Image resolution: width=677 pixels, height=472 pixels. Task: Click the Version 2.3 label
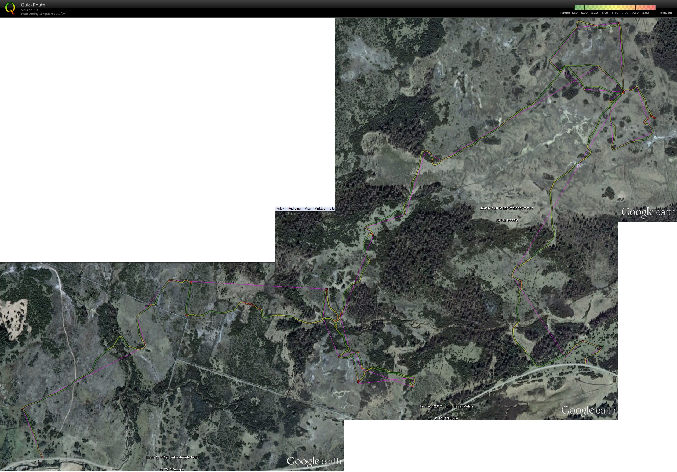pyautogui.click(x=30, y=10)
